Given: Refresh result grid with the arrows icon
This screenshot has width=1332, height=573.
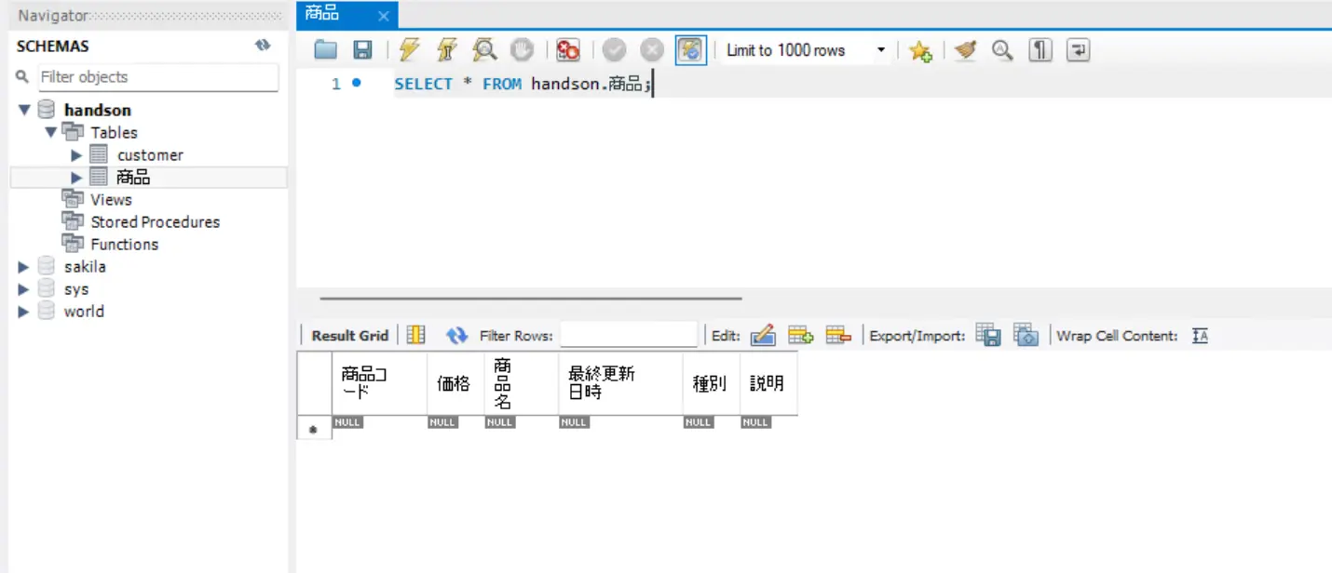Looking at the screenshot, I should [456, 335].
